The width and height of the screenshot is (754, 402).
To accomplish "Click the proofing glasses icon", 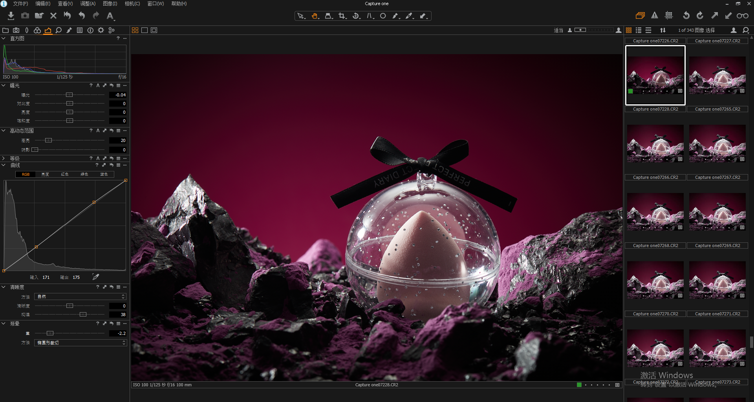I will 742,16.
